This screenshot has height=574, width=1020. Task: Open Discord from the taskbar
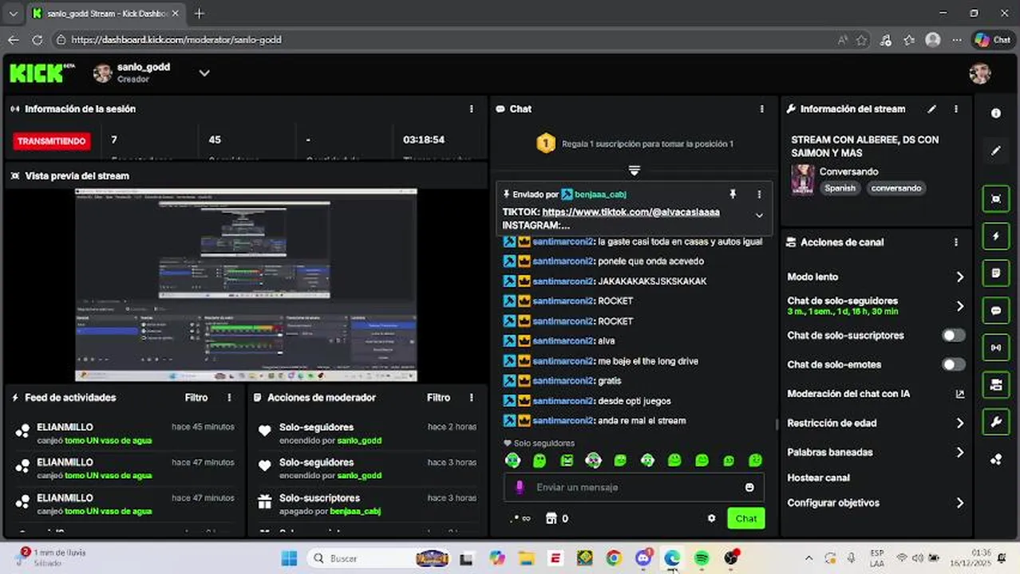pos(643,558)
